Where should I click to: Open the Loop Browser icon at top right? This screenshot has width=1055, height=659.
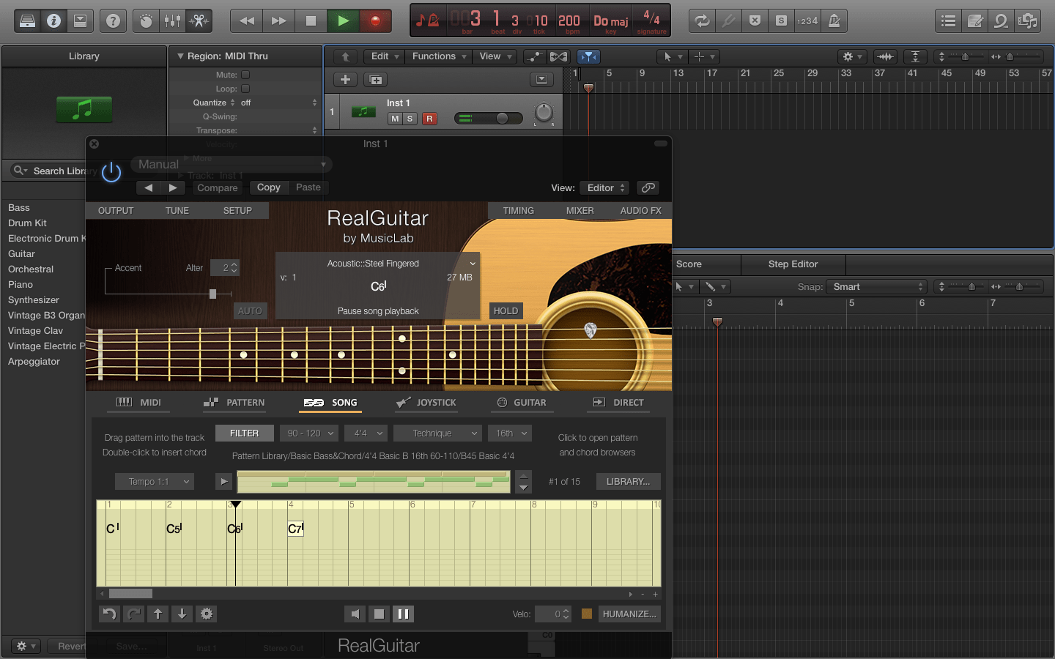coord(1001,21)
